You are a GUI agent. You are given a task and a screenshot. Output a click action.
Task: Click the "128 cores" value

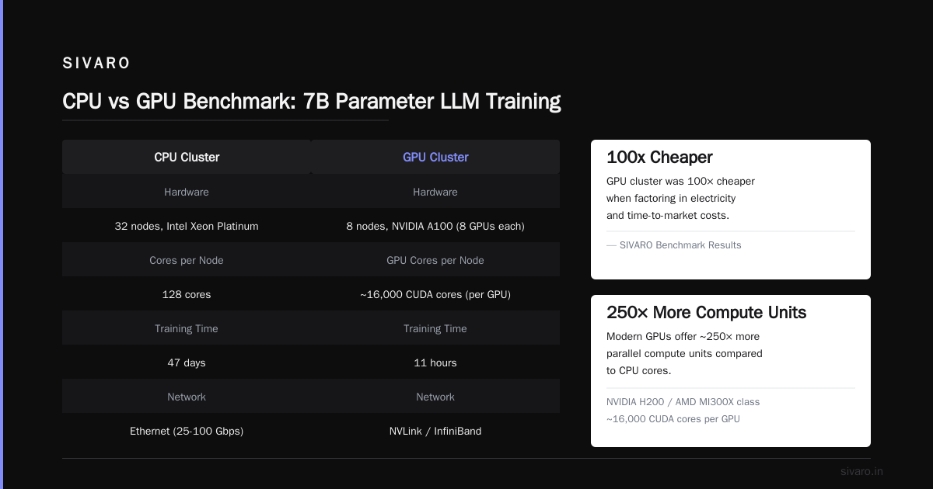tap(187, 294)
